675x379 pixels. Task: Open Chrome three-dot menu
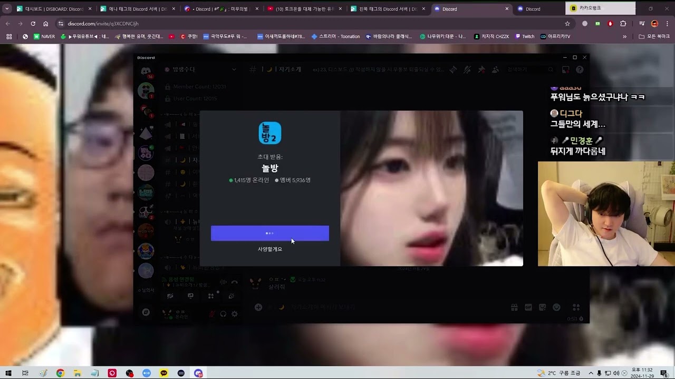[x=667, y=24]
